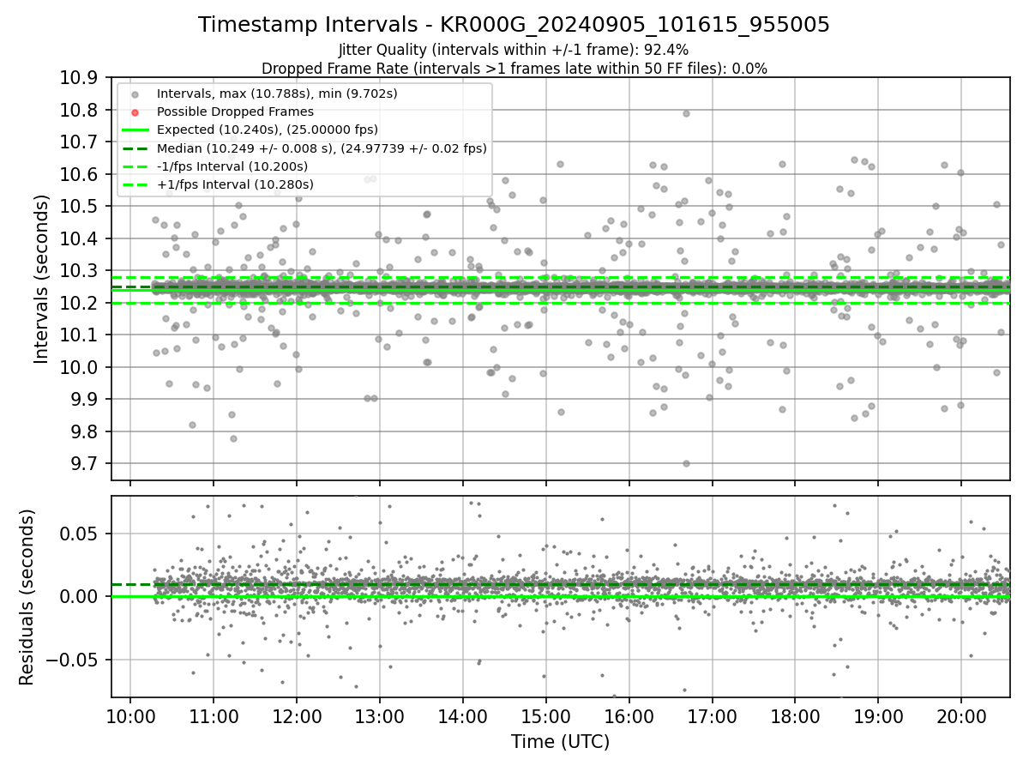Viewport: 1029px width, 772px height.
Task: Click the 10.2 y-axis tick label
Action: click(x=79, y=303)
